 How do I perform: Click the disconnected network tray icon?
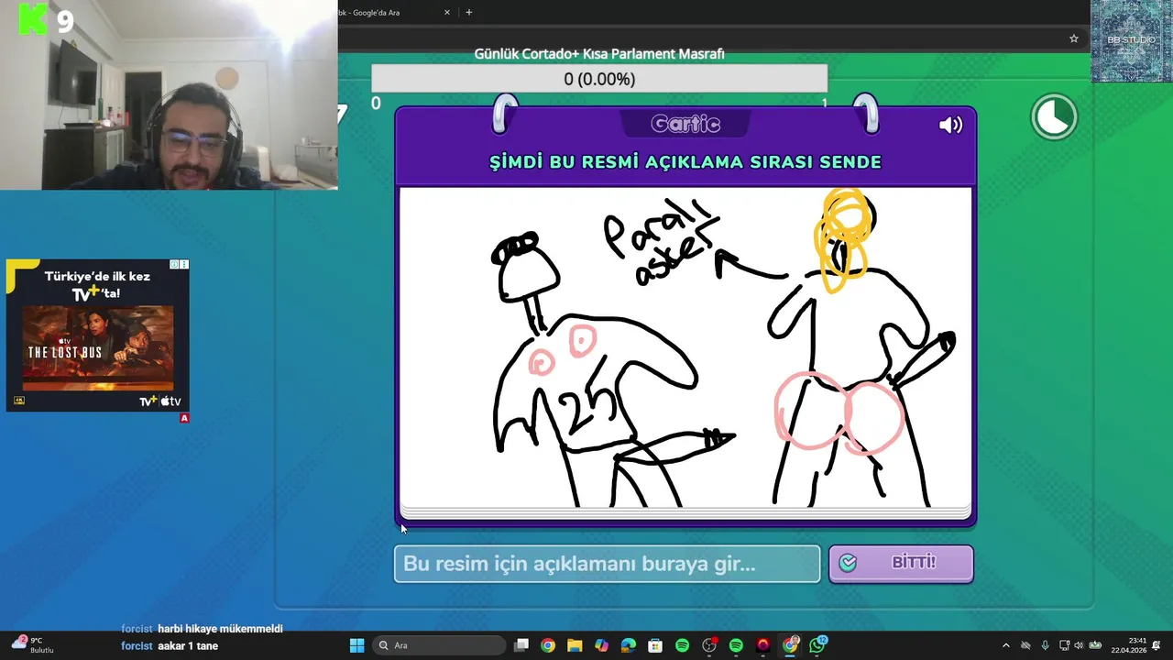(1025, 645)
